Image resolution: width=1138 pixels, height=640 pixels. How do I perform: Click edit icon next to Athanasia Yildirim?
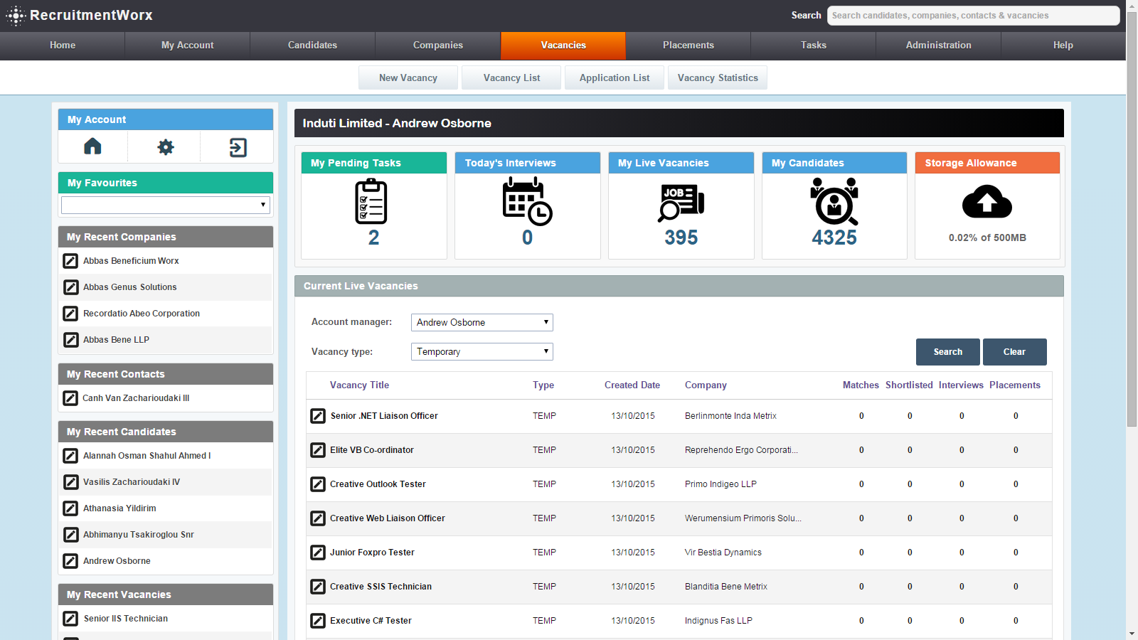(71, 508)
